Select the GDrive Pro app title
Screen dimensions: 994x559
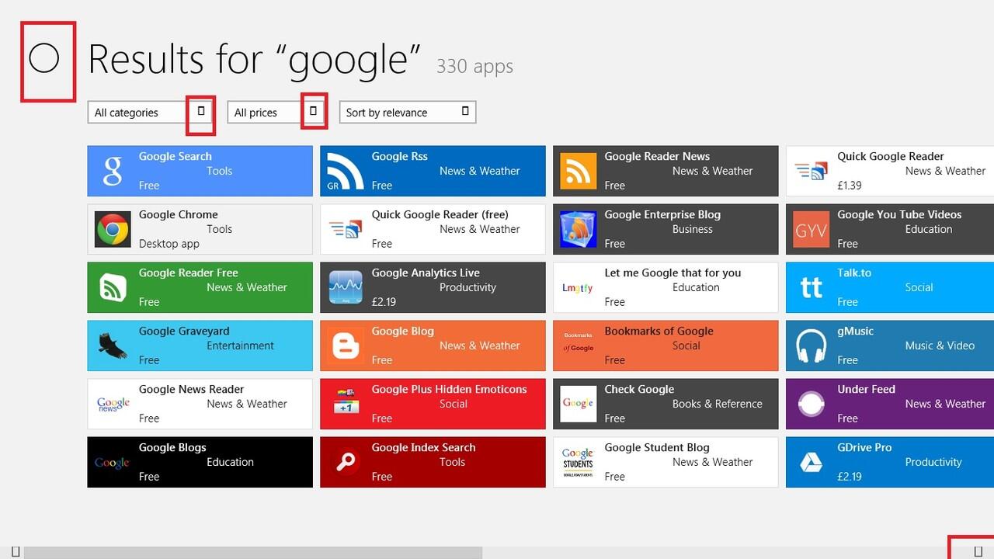tap(864, 447)
